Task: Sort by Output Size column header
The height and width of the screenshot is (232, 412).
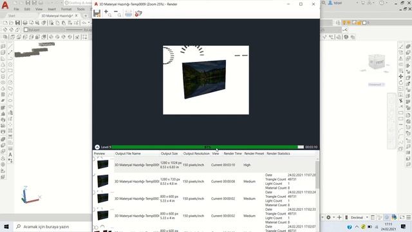Action: [169, 153]
